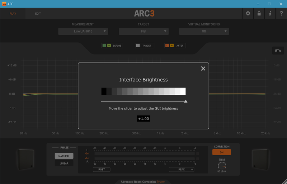This screenshot has width=287, height=184.
Task: Click the TRIM knob
Action: (x=222, y=166)
